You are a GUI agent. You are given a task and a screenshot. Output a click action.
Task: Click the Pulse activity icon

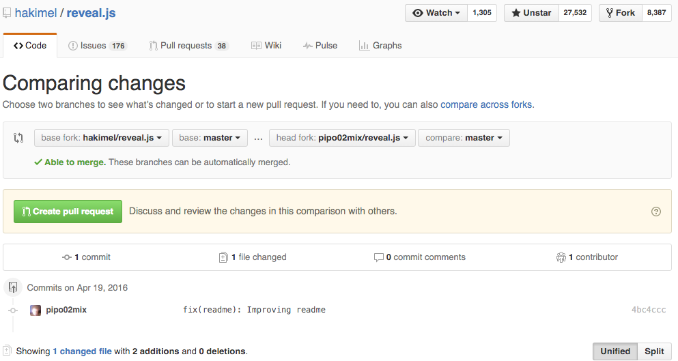pos(307,46)
